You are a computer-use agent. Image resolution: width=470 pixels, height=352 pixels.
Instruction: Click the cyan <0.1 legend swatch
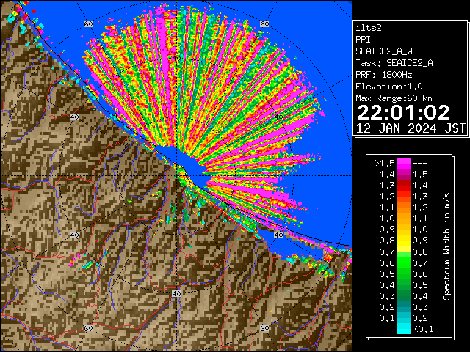(x=403, y=329)
